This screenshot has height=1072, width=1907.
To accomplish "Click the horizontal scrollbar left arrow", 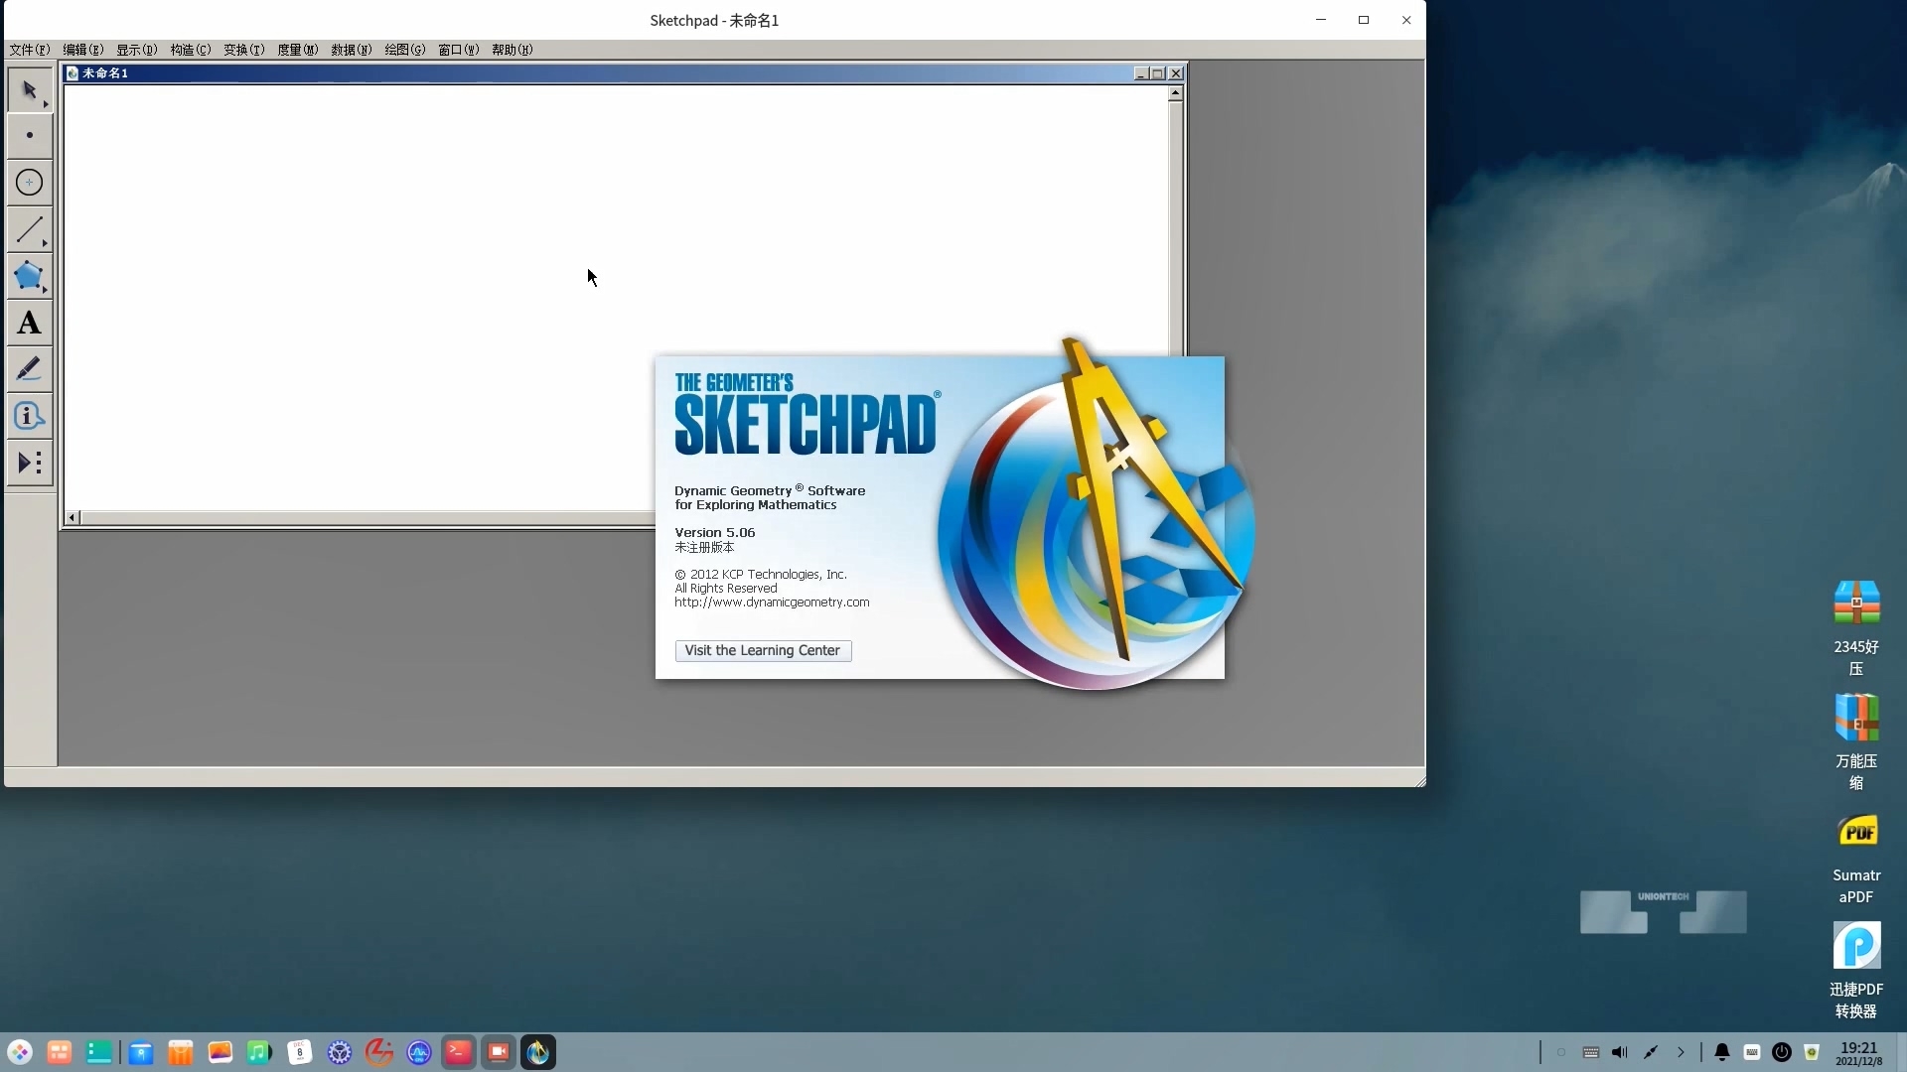I will tap(73, 518).
